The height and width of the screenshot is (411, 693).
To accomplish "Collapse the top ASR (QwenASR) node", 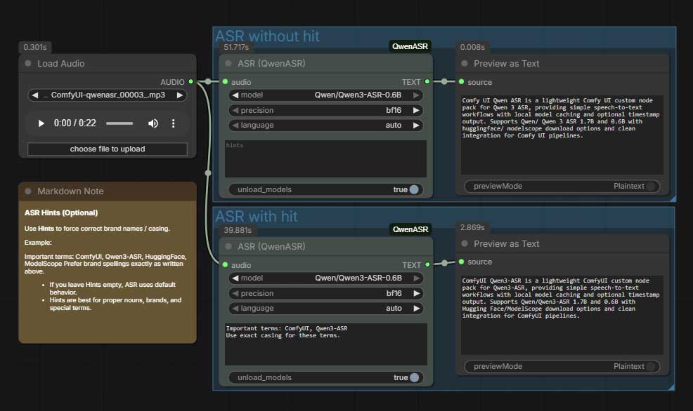I will point(228,64).
